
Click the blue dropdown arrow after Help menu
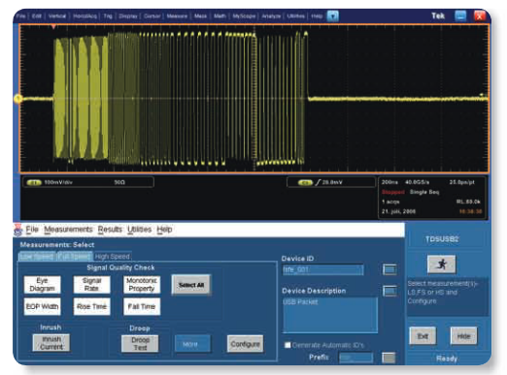pyautogui.click(x=333, y=16)
